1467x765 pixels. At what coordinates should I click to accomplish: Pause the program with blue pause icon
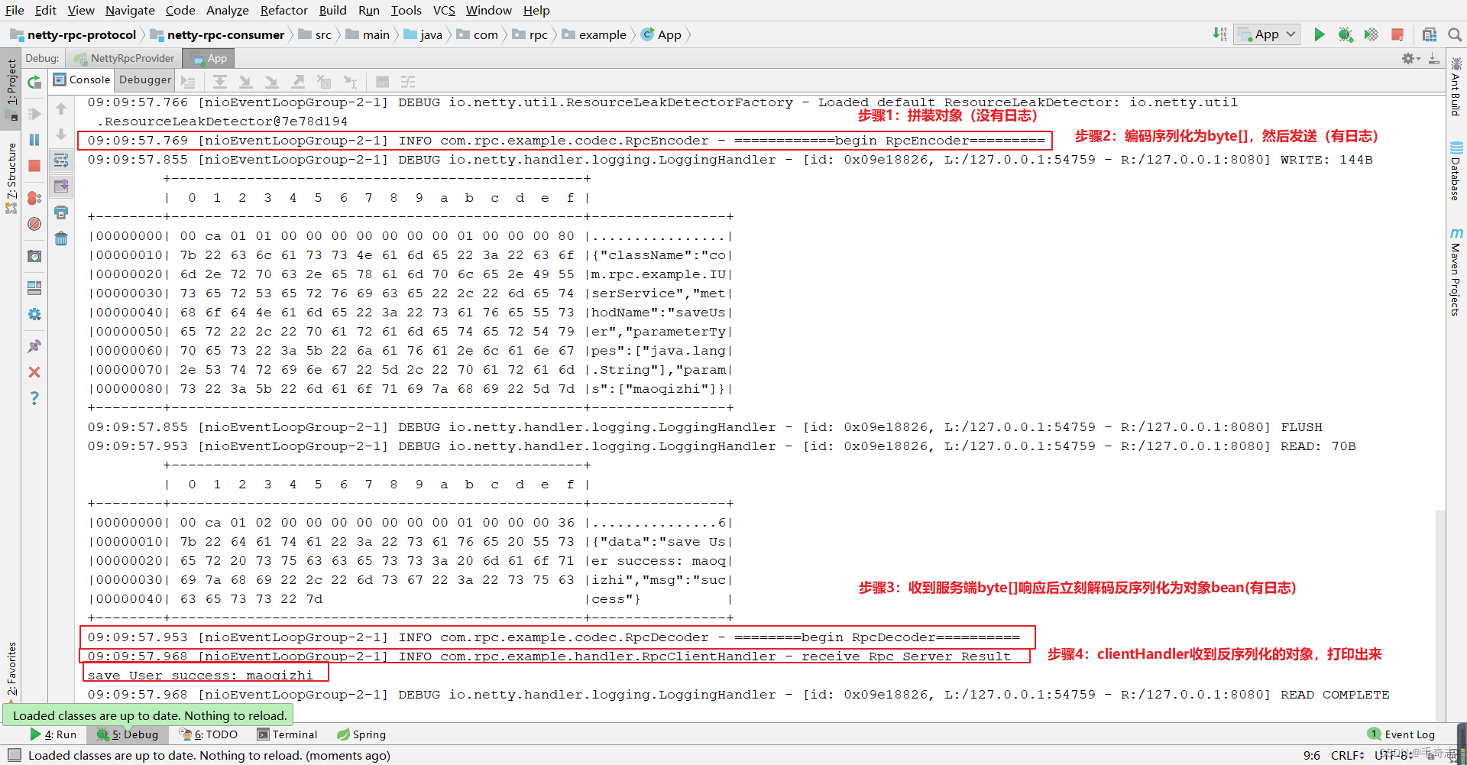coord(34,140)
